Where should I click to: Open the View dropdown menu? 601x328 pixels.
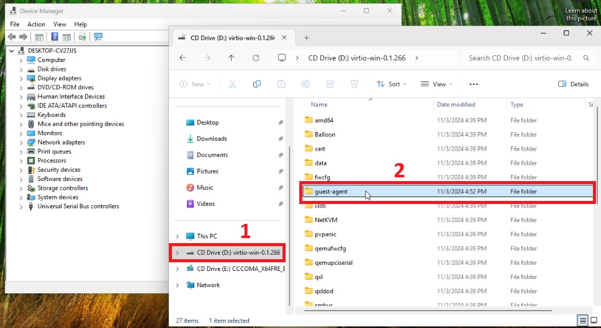tap(436, 84)
